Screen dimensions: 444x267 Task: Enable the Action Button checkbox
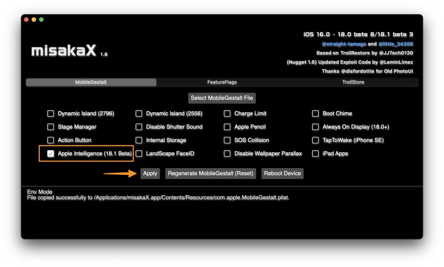51,140
